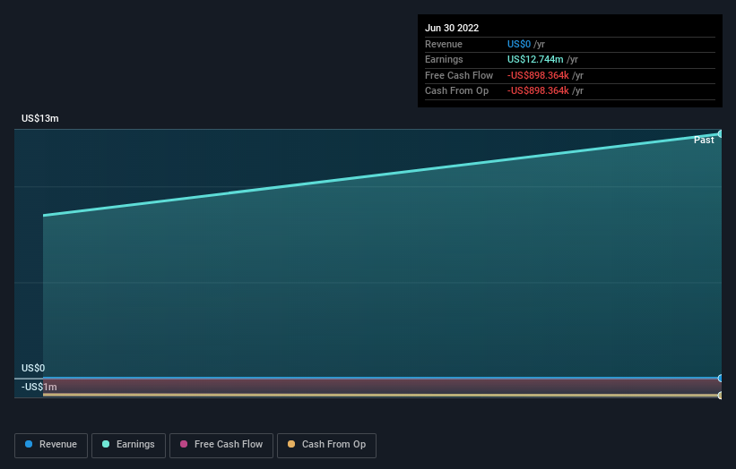This screenshot has height=469, width=736.
Task: Click the Revenue row label in tooltip
Action: pos(444,44)
